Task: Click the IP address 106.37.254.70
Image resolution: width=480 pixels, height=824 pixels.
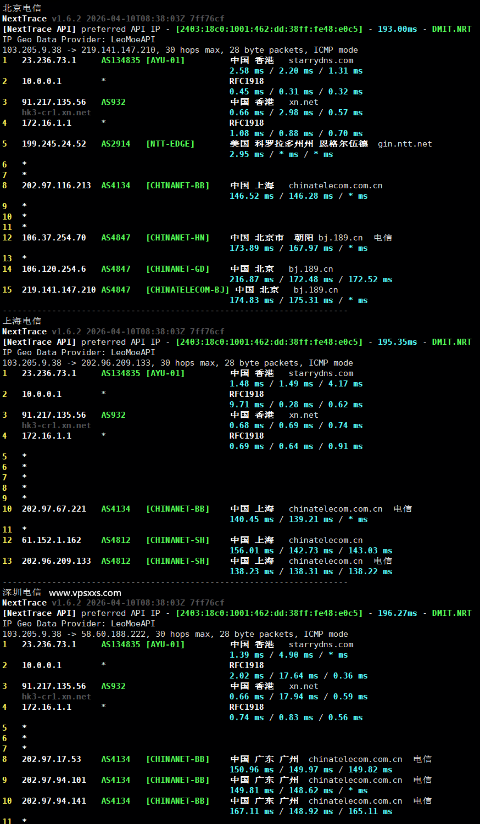Action: tap(54, 238)
